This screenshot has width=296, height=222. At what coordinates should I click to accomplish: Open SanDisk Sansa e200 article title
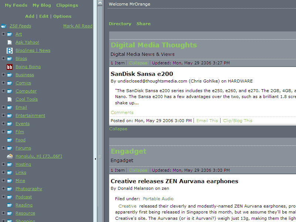pos(142,74)
